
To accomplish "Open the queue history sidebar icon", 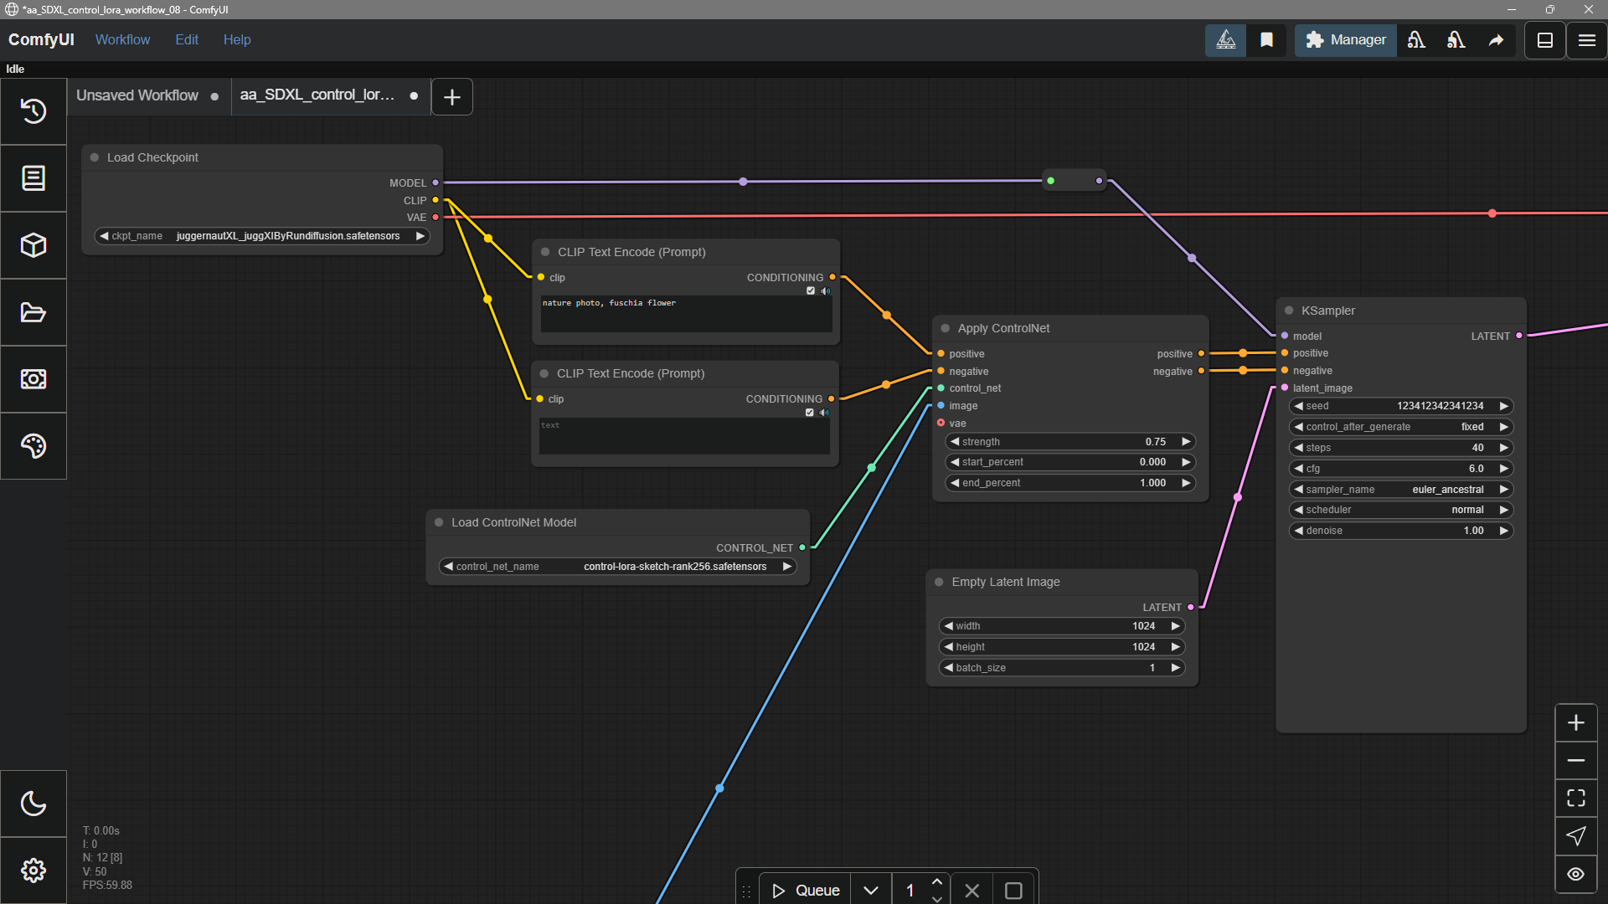I will point(33,111).
